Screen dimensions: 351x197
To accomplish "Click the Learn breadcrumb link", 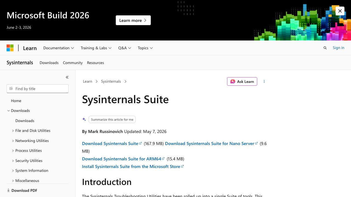I will point(87,81).
